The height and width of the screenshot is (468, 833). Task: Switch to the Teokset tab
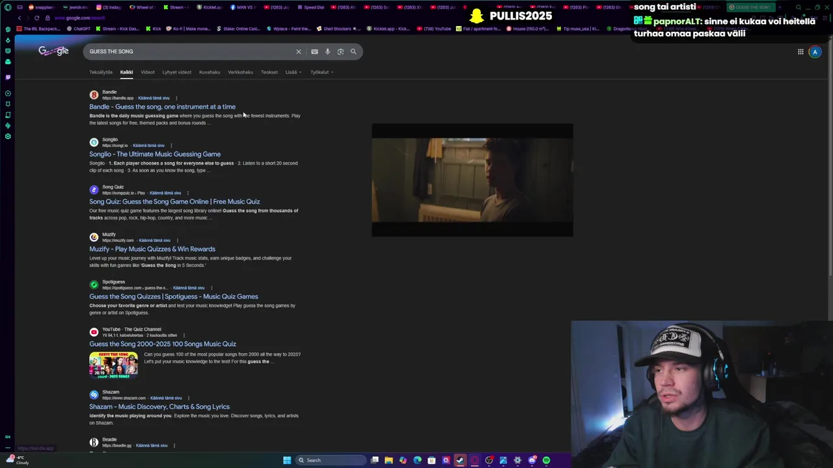[269, 72]
